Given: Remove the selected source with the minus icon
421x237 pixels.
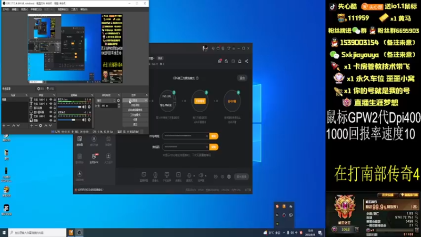Looking at the screenshot, I should [x=36, y=125].
